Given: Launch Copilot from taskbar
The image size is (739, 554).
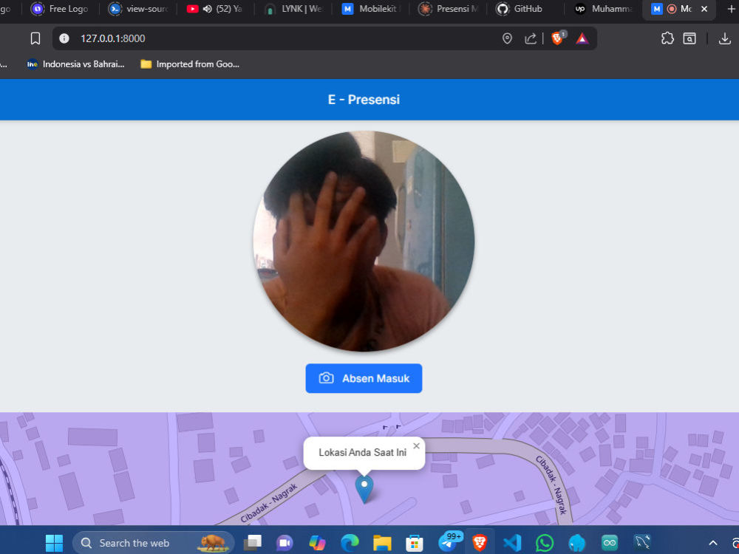Looking at the screenshot, I should point(317,543).
